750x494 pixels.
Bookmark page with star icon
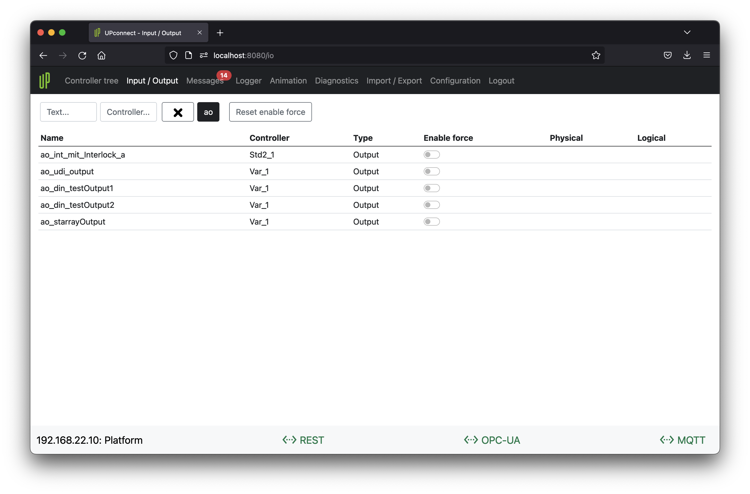(596, 55)
